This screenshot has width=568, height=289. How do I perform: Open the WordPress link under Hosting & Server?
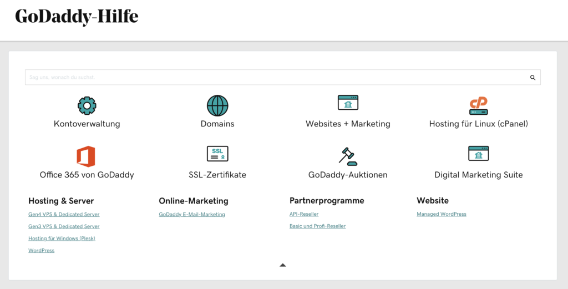41,250
